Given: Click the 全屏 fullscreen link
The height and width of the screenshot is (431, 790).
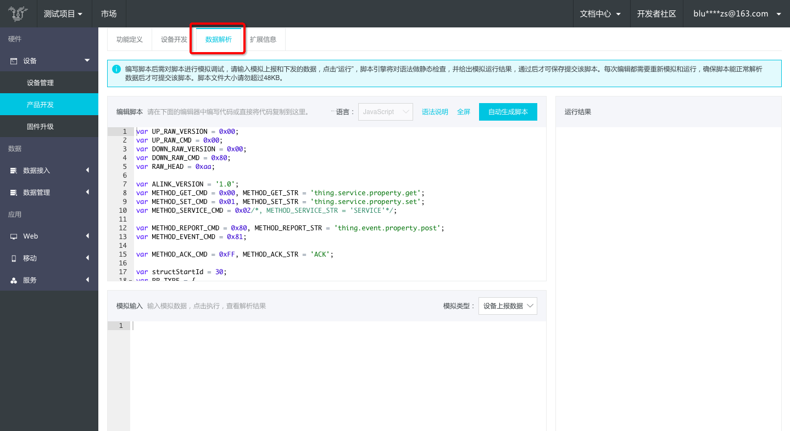Looking at the screenshot, I should [x=464, y=112].
